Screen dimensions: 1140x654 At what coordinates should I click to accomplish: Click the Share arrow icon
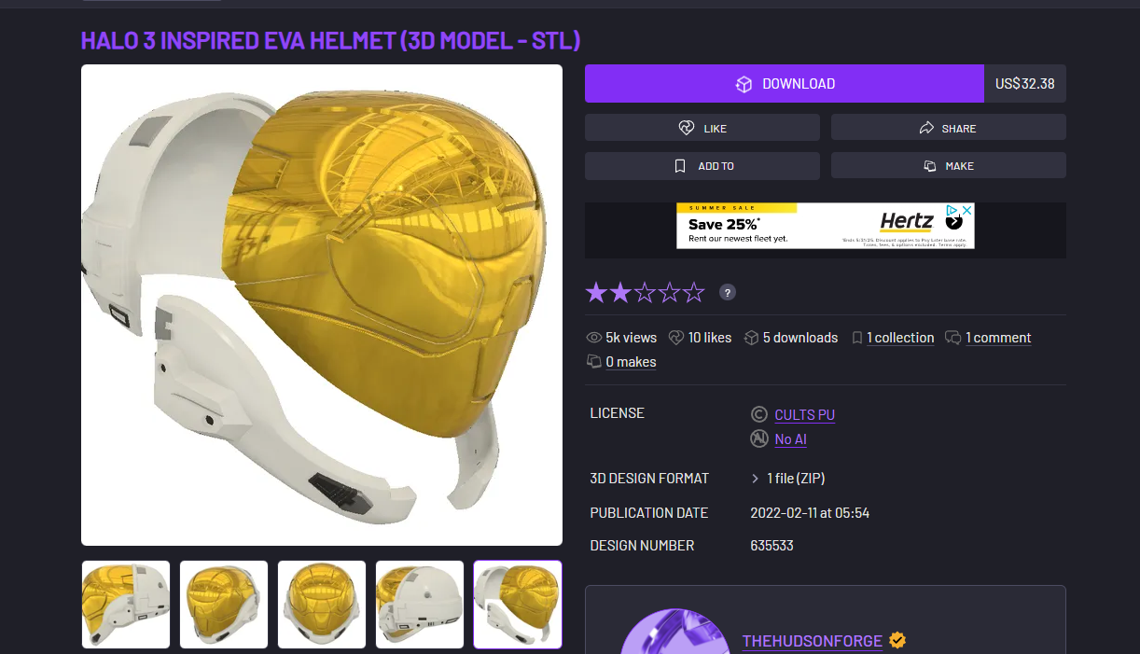926,128
